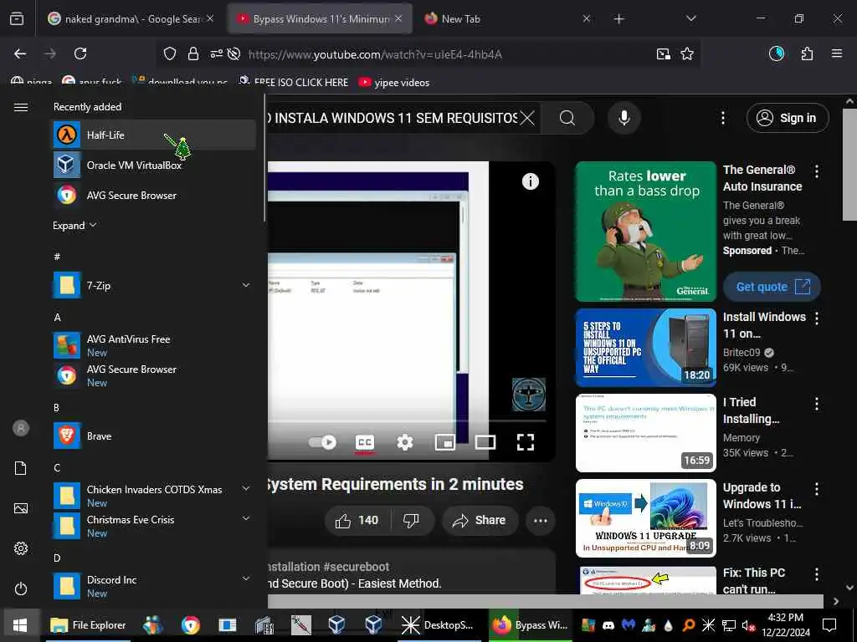The width and height of the screenshot is (857, 642).
Task: Open Half-Life from Recently added
Action: click(154, 135)
